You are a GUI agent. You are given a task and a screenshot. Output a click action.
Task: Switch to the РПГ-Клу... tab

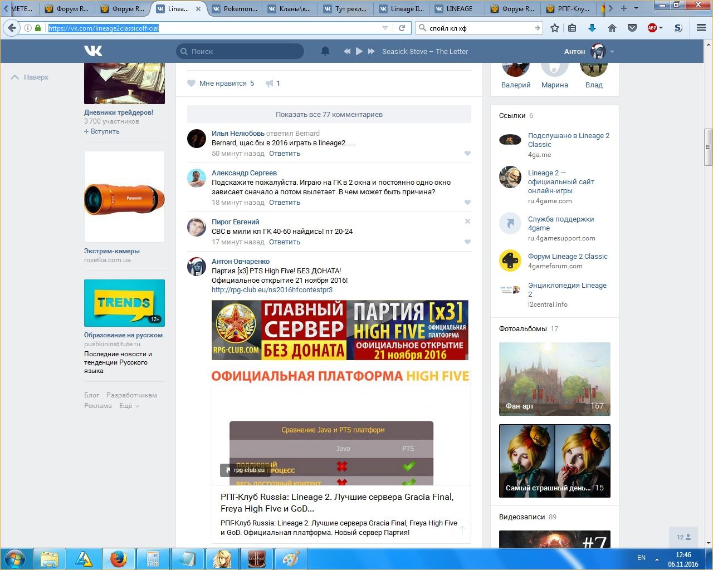(568, 9)
